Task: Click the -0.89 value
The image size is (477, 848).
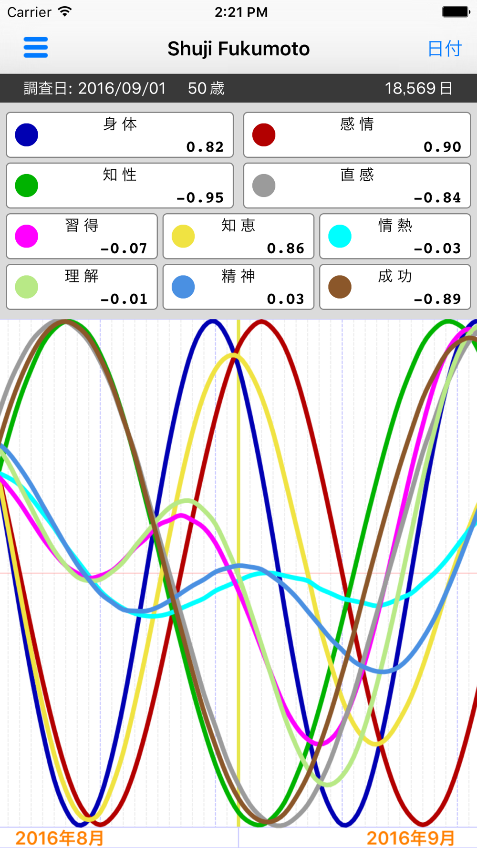Action: tap(437, 299)
